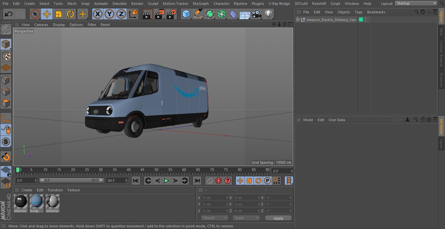Select the Scale tool
Viewport: 445px width, 229px height.
tap(59, 14)
